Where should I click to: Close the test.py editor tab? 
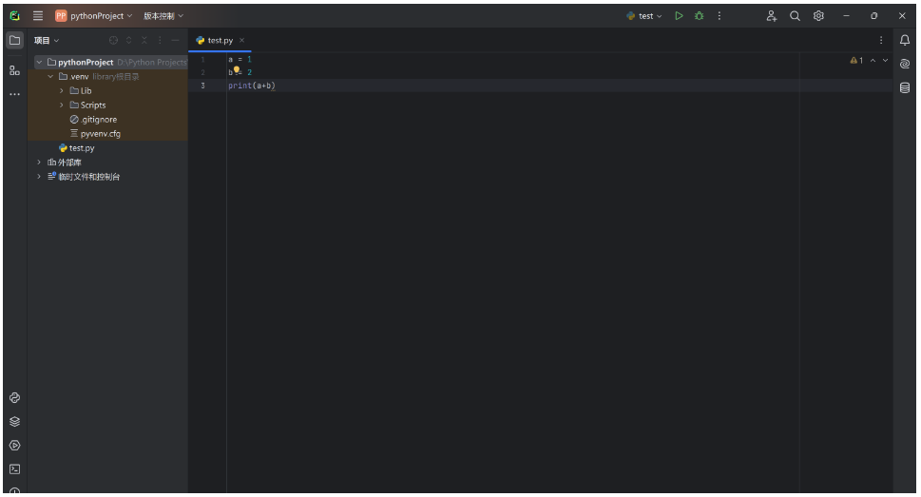point(241,41)
